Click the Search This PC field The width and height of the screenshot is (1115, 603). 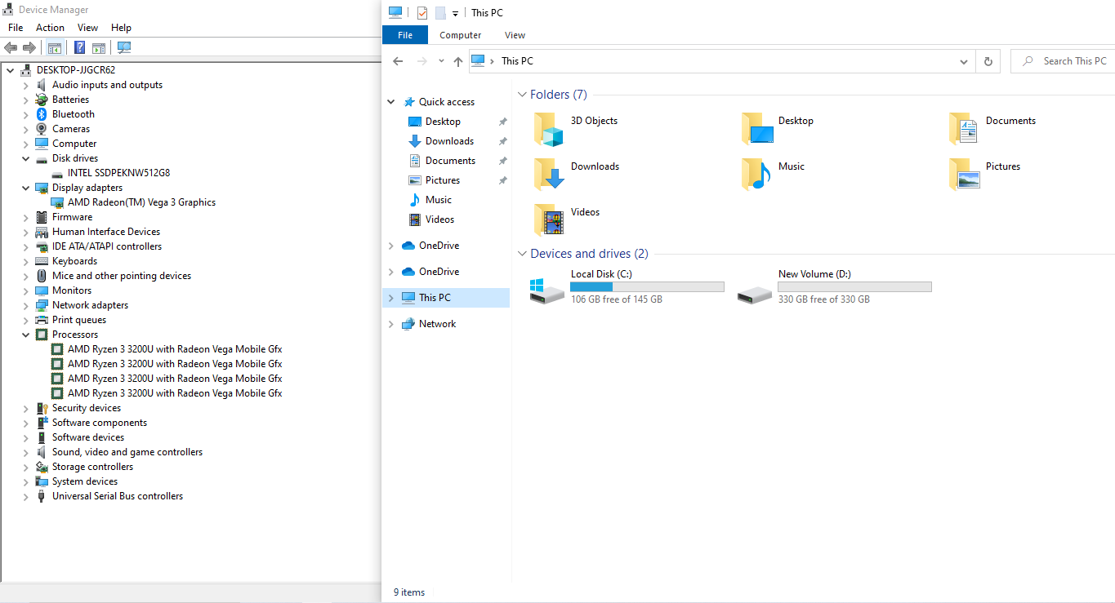[1072, 61]
